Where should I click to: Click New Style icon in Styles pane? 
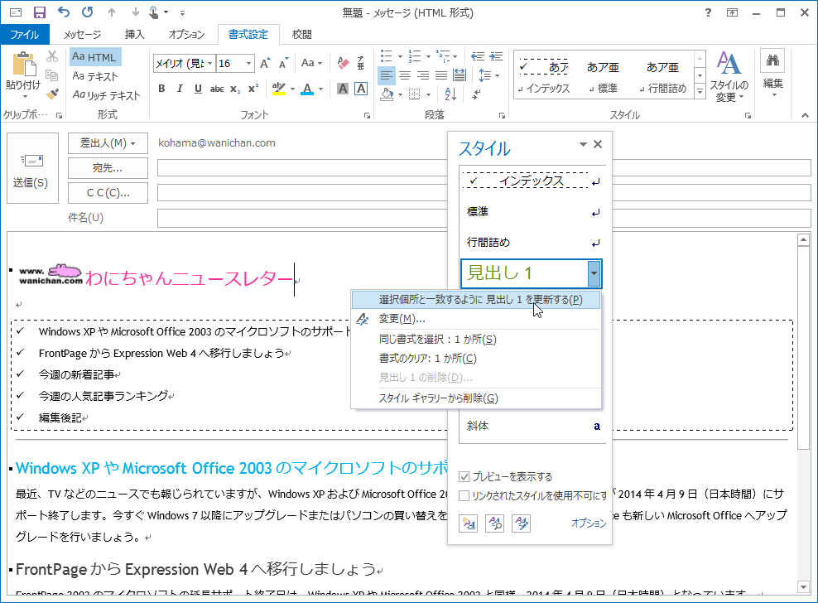click(468, 523)
